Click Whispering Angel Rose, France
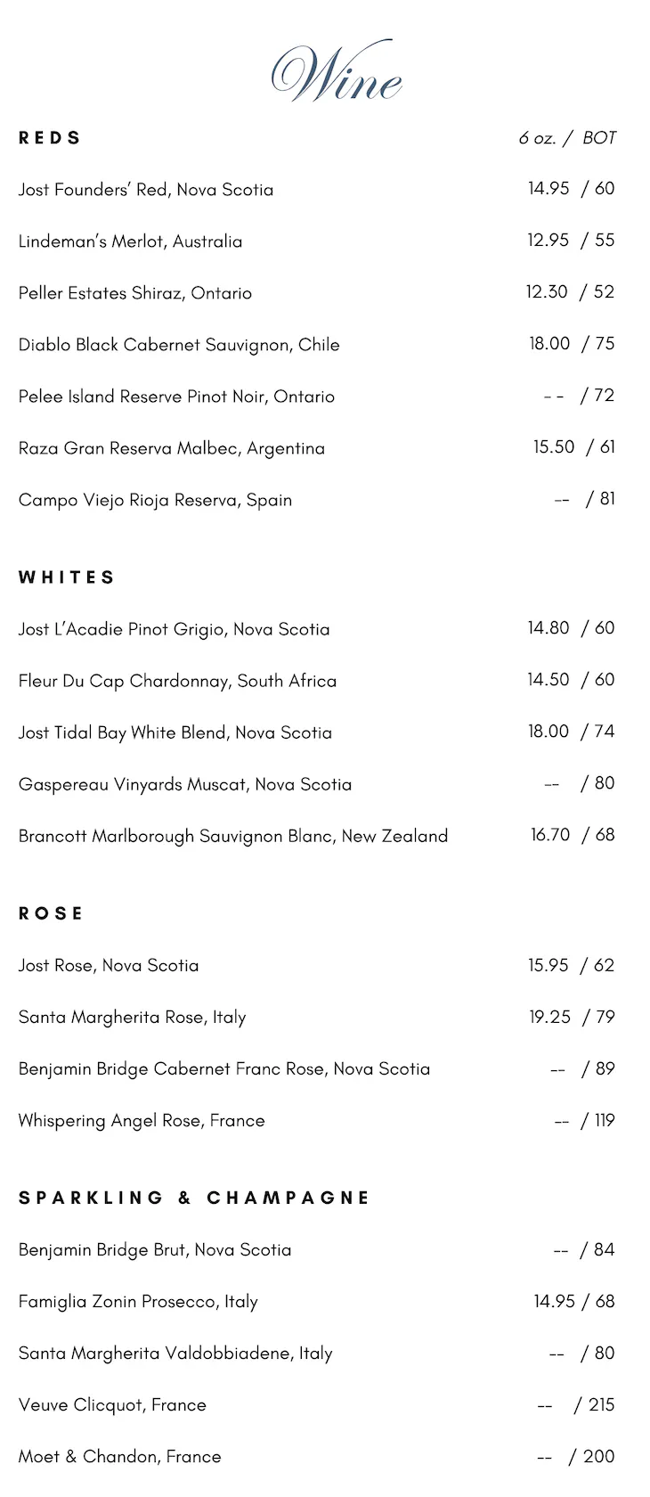This screenshot has height=1497, width=650. pyautogui.click(x=142, y=1120)
